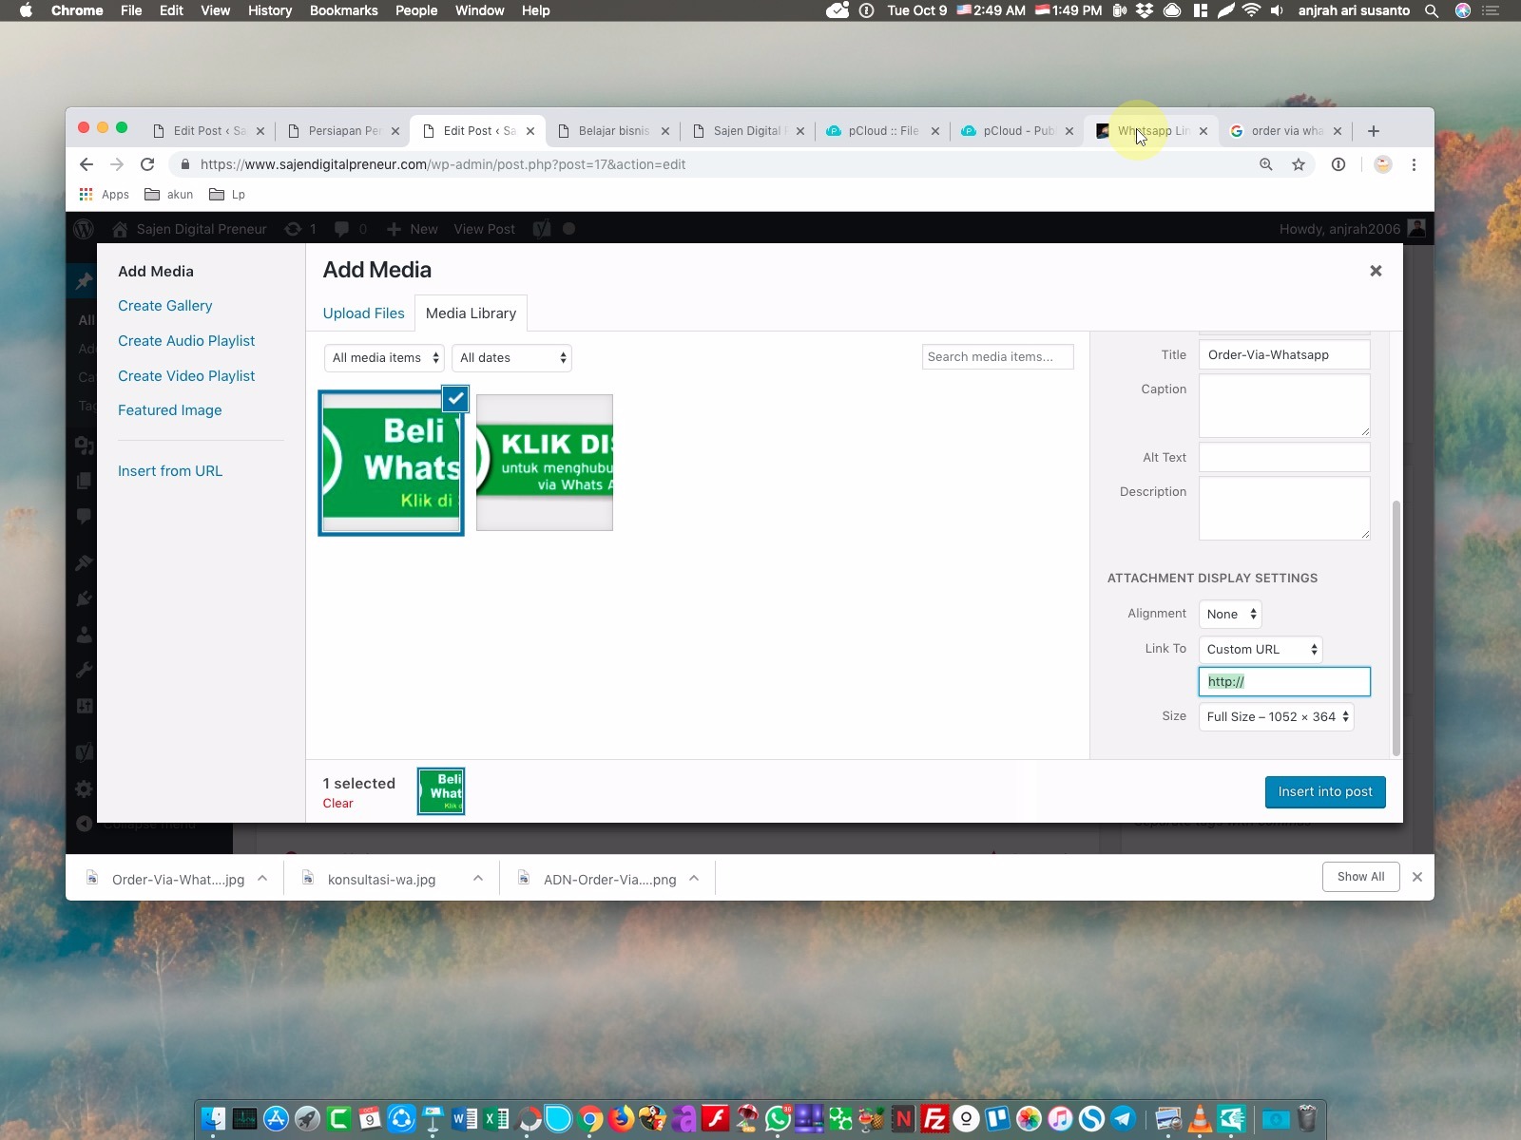Switch to the Upload Files tab
This screenshot has width=1521, height=1140.
point(363,313)
